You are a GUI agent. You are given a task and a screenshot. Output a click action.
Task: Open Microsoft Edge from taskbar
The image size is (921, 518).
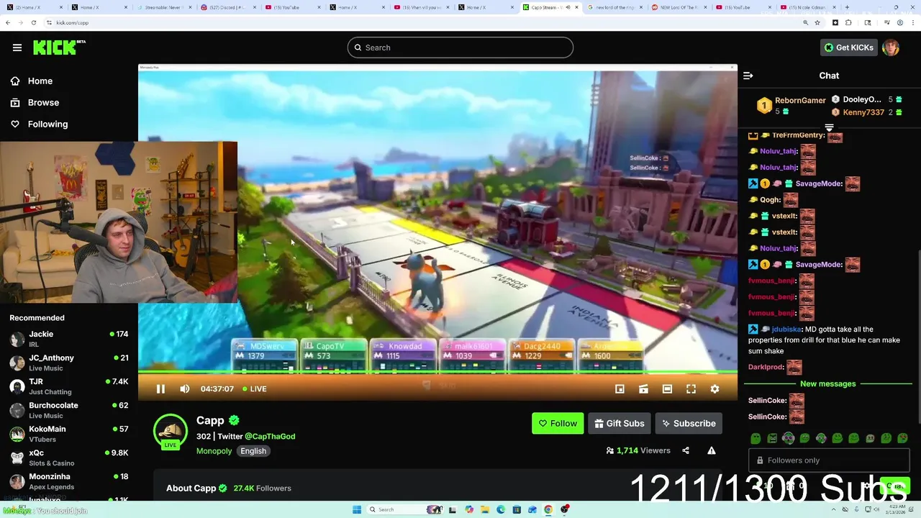click(x=501, y=509)
